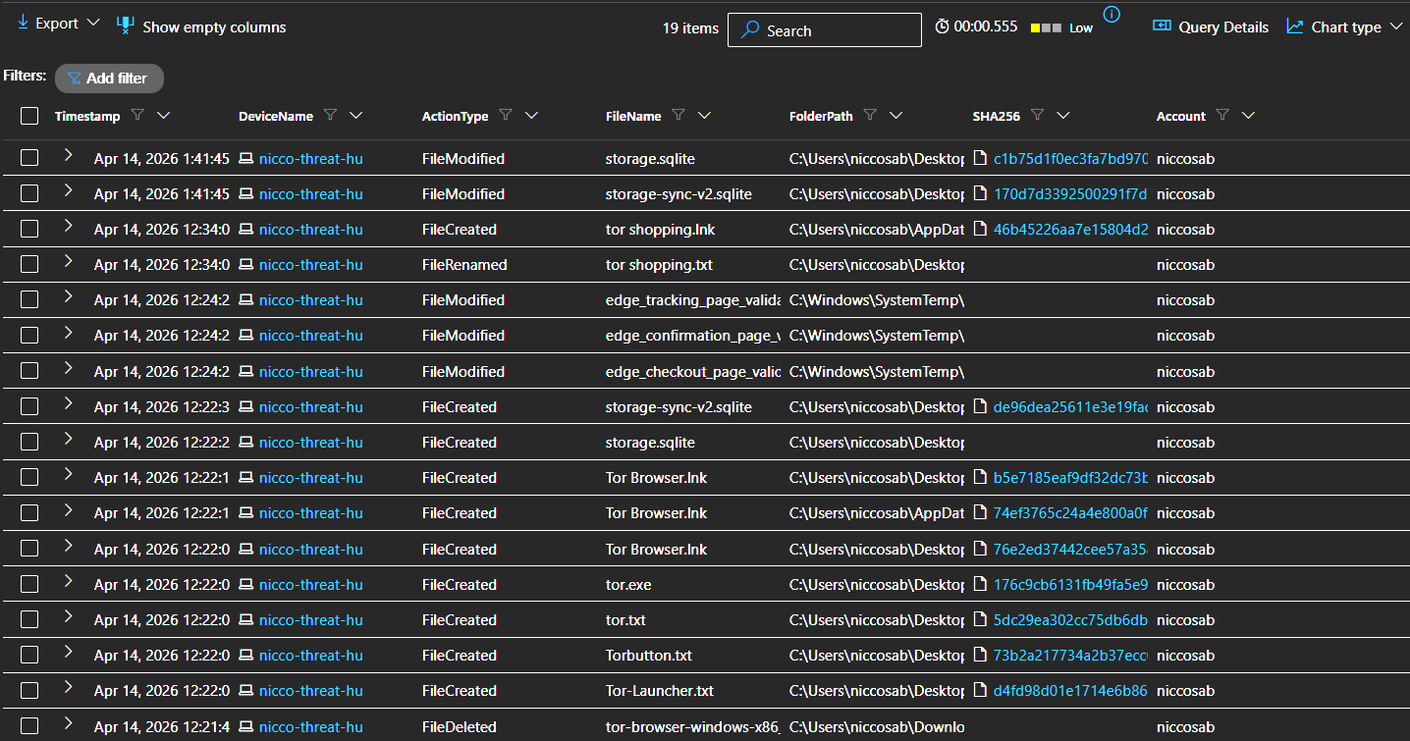Toggle the select-all rows checkbox
Screen dimensions: 1410x741
point(29,116)
